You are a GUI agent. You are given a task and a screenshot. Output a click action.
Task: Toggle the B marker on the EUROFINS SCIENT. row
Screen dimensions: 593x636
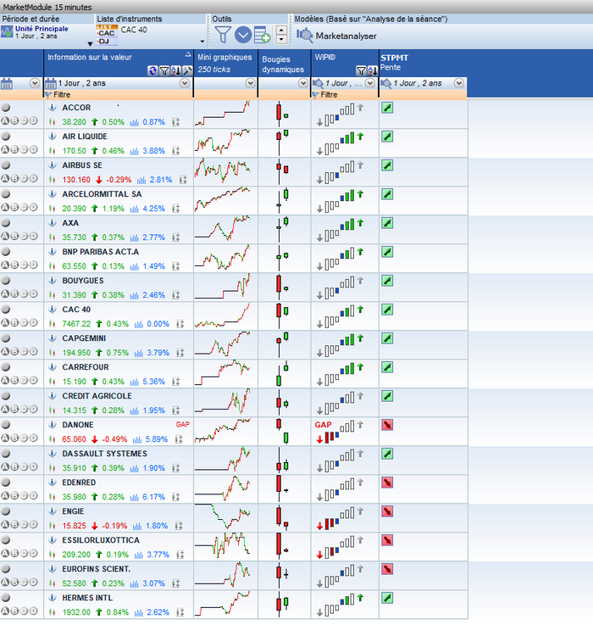14,582
